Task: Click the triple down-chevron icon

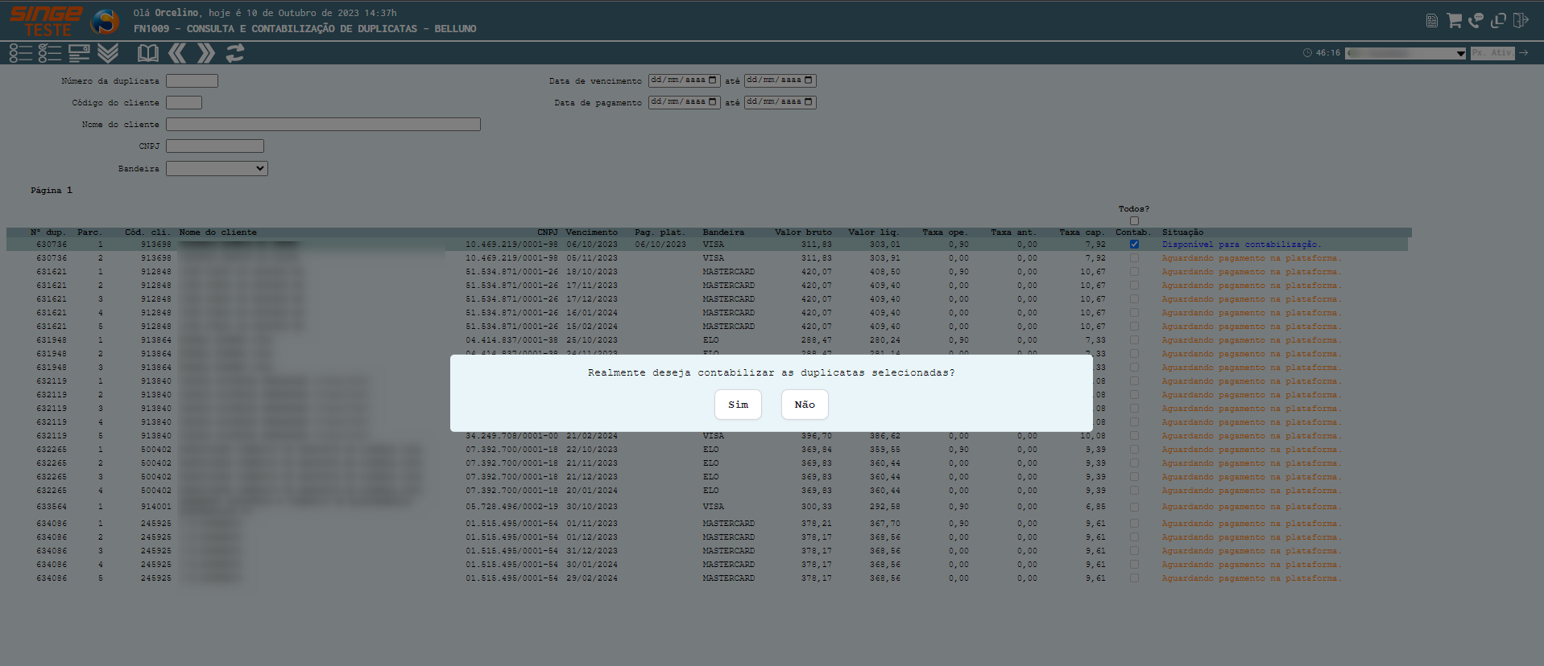Action: click(x=108, y=53)
